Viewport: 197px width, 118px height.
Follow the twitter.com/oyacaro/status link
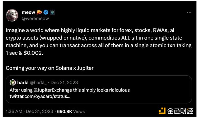[40, 96]
